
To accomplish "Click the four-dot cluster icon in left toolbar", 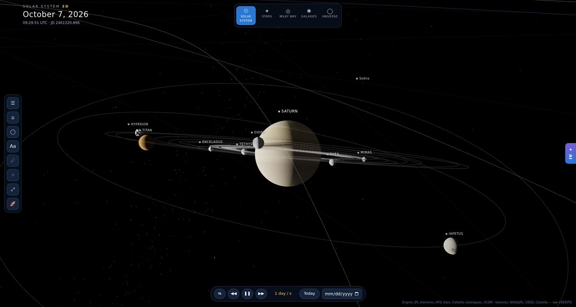I will pos(13,175).
